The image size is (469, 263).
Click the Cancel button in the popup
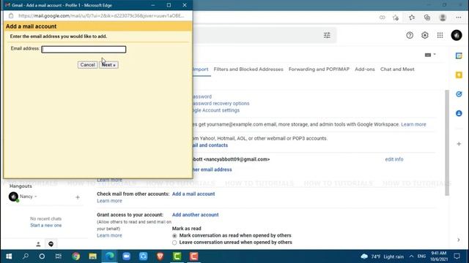pos(87,65)
